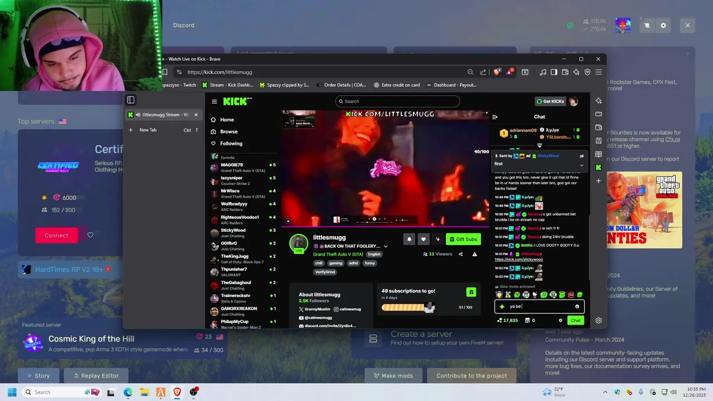Report the stream with warning icon

pyautogui.click(x=475, y=254)
